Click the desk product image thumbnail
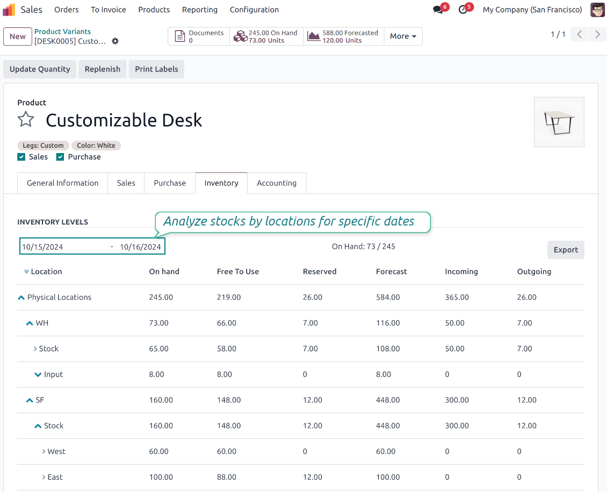 coord(559,122)
